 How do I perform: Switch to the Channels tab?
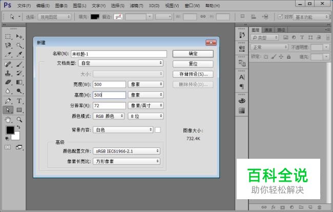(268, 30)
